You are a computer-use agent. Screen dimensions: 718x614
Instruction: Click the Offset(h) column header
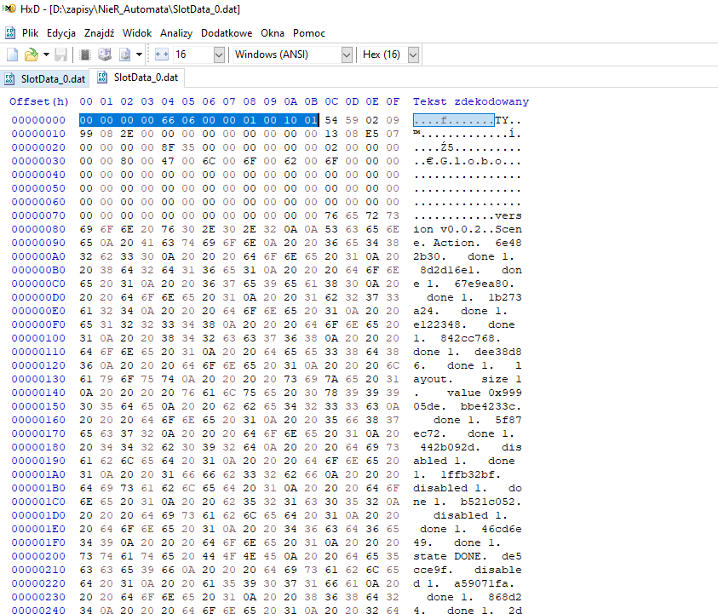pos(39,101)
